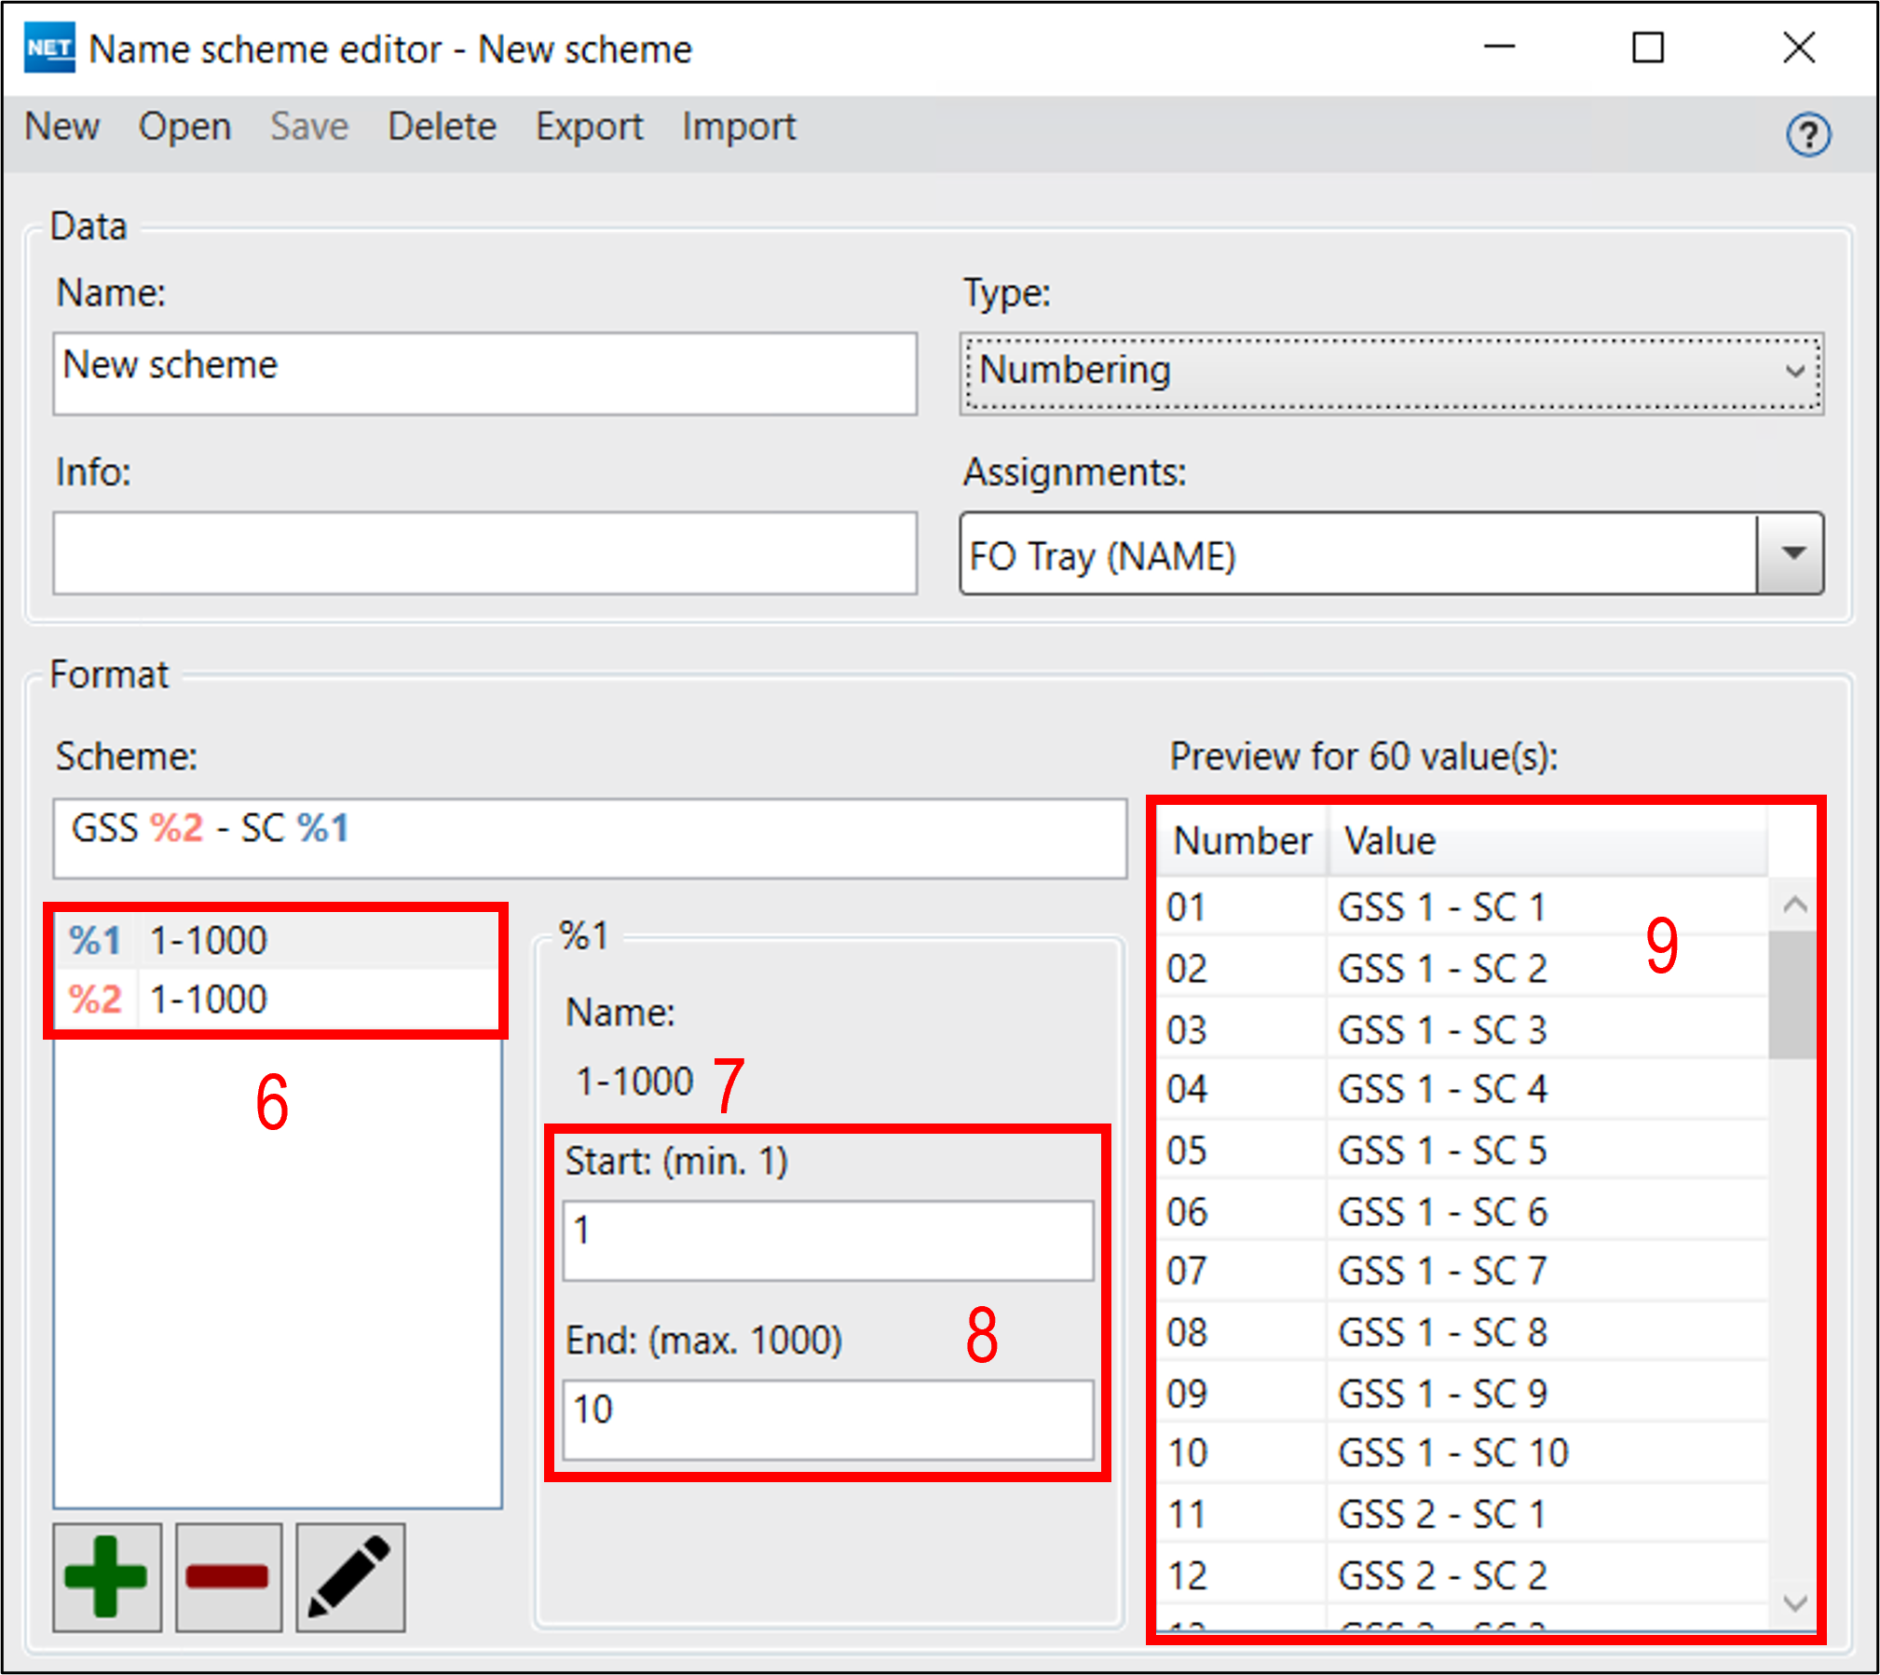Open help via the question mark icon
The height and width of the screenshot is (1675, 1880).
[x=1807, y=135]
